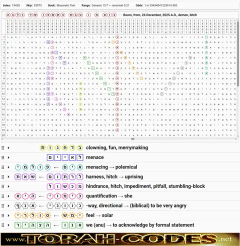Screen dimensions: 240x246
Task: Expand the 'menacing → polemical' row
Action: tap(8, 167)
